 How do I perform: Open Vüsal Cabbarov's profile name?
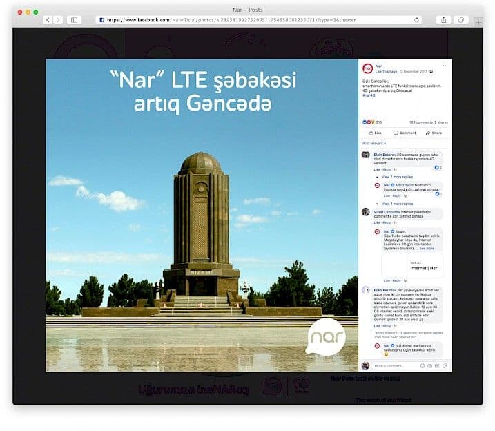(387, 212)
